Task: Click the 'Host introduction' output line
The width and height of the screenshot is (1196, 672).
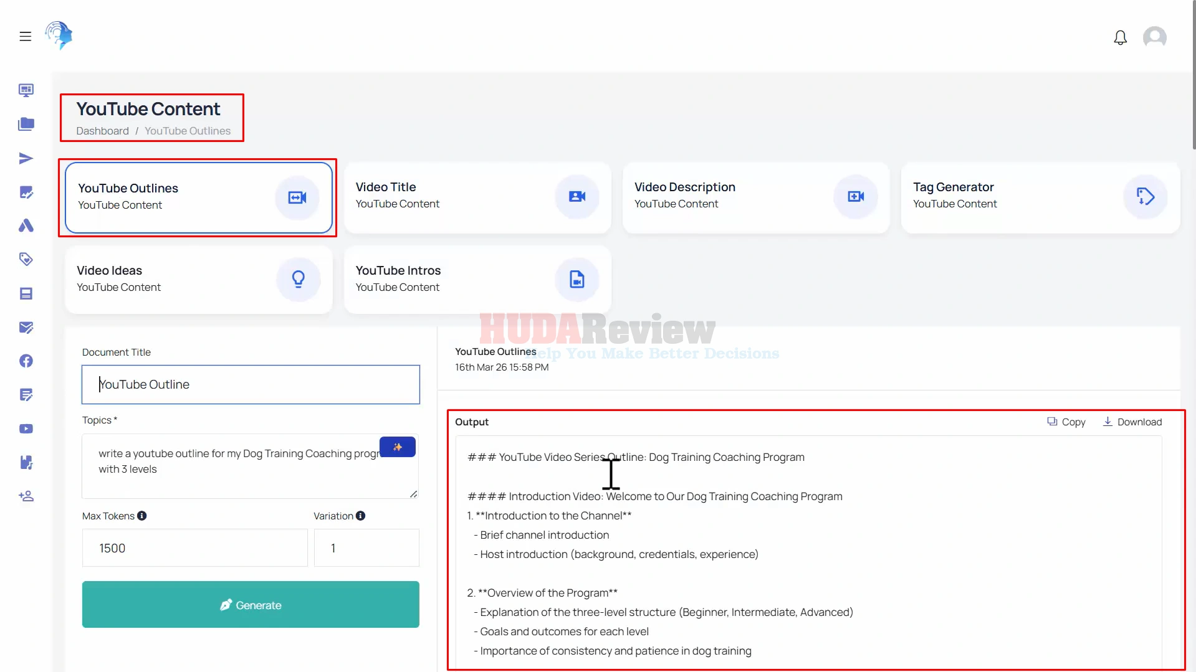Action: 616,554
